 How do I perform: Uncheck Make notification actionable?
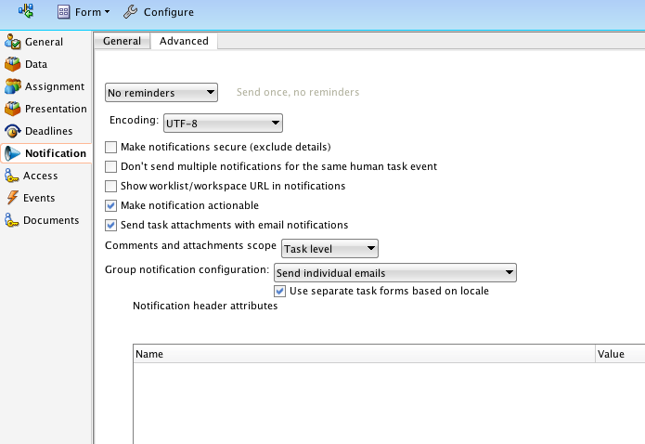(x=111, y=205)
